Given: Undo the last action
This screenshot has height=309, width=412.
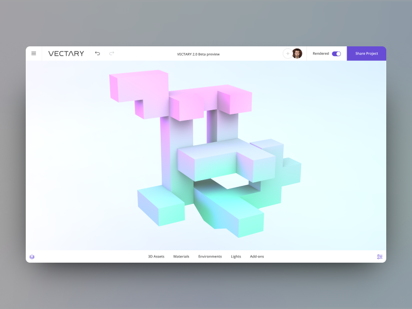Looking at the screenshot, I should click(x=97, y=54).
